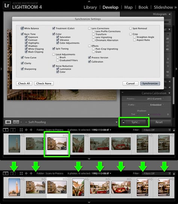Screen dimensions: 178x204
Task: Click the Check None button
Action: pyautogui.click(x=44, y=83)
